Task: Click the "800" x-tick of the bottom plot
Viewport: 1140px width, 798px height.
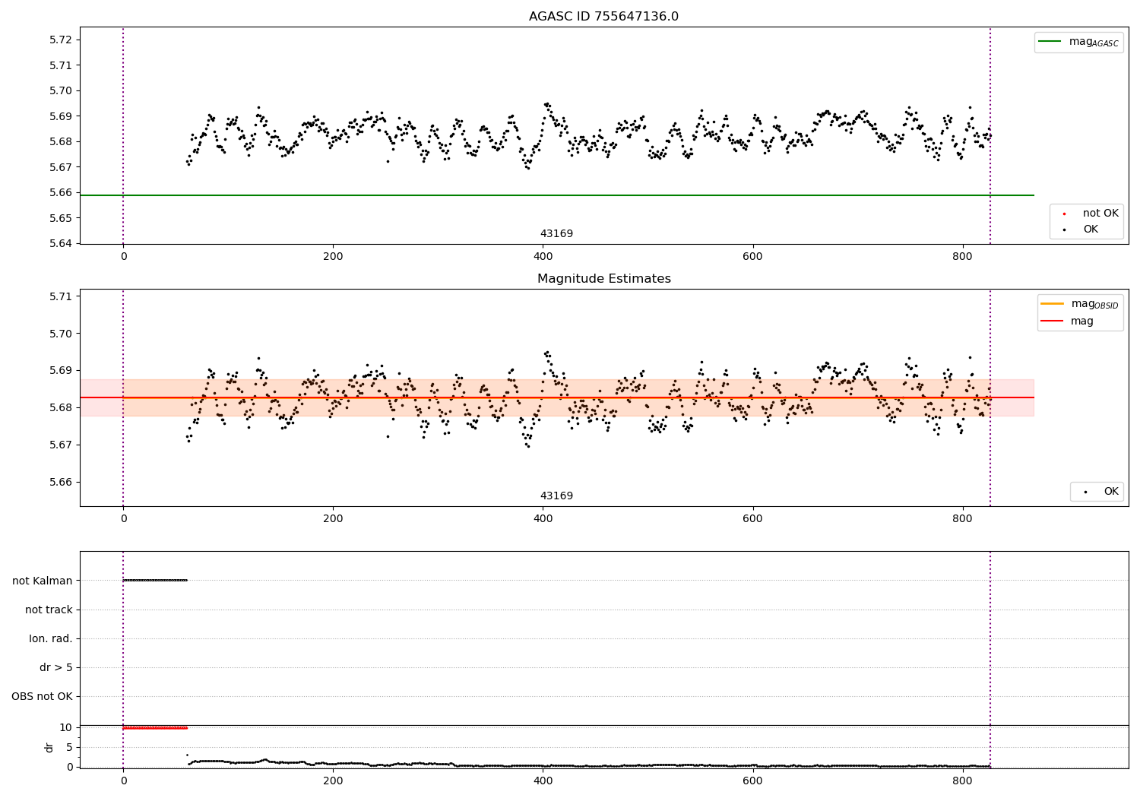Action: tap(962, 781)
